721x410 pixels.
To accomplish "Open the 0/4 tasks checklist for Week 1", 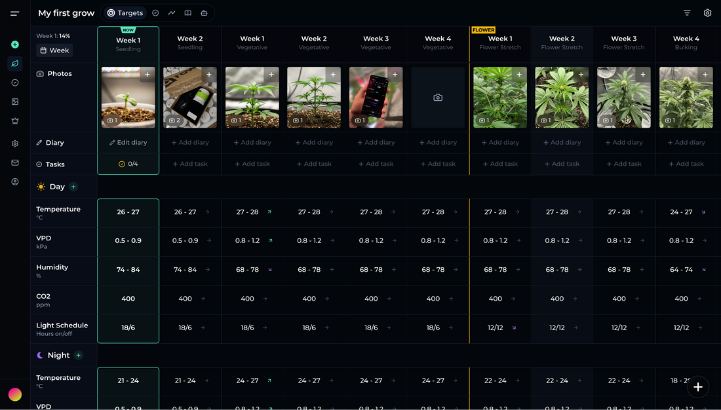I will [x=128, y=164].
